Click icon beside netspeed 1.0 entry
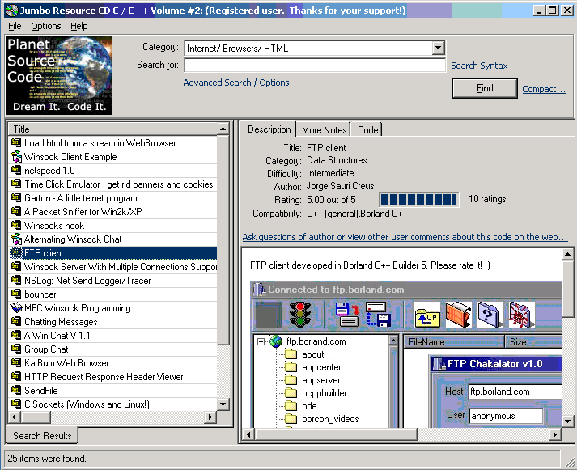Screen dimensions: 577x470 pyautogui.click(x=16, y=170)
